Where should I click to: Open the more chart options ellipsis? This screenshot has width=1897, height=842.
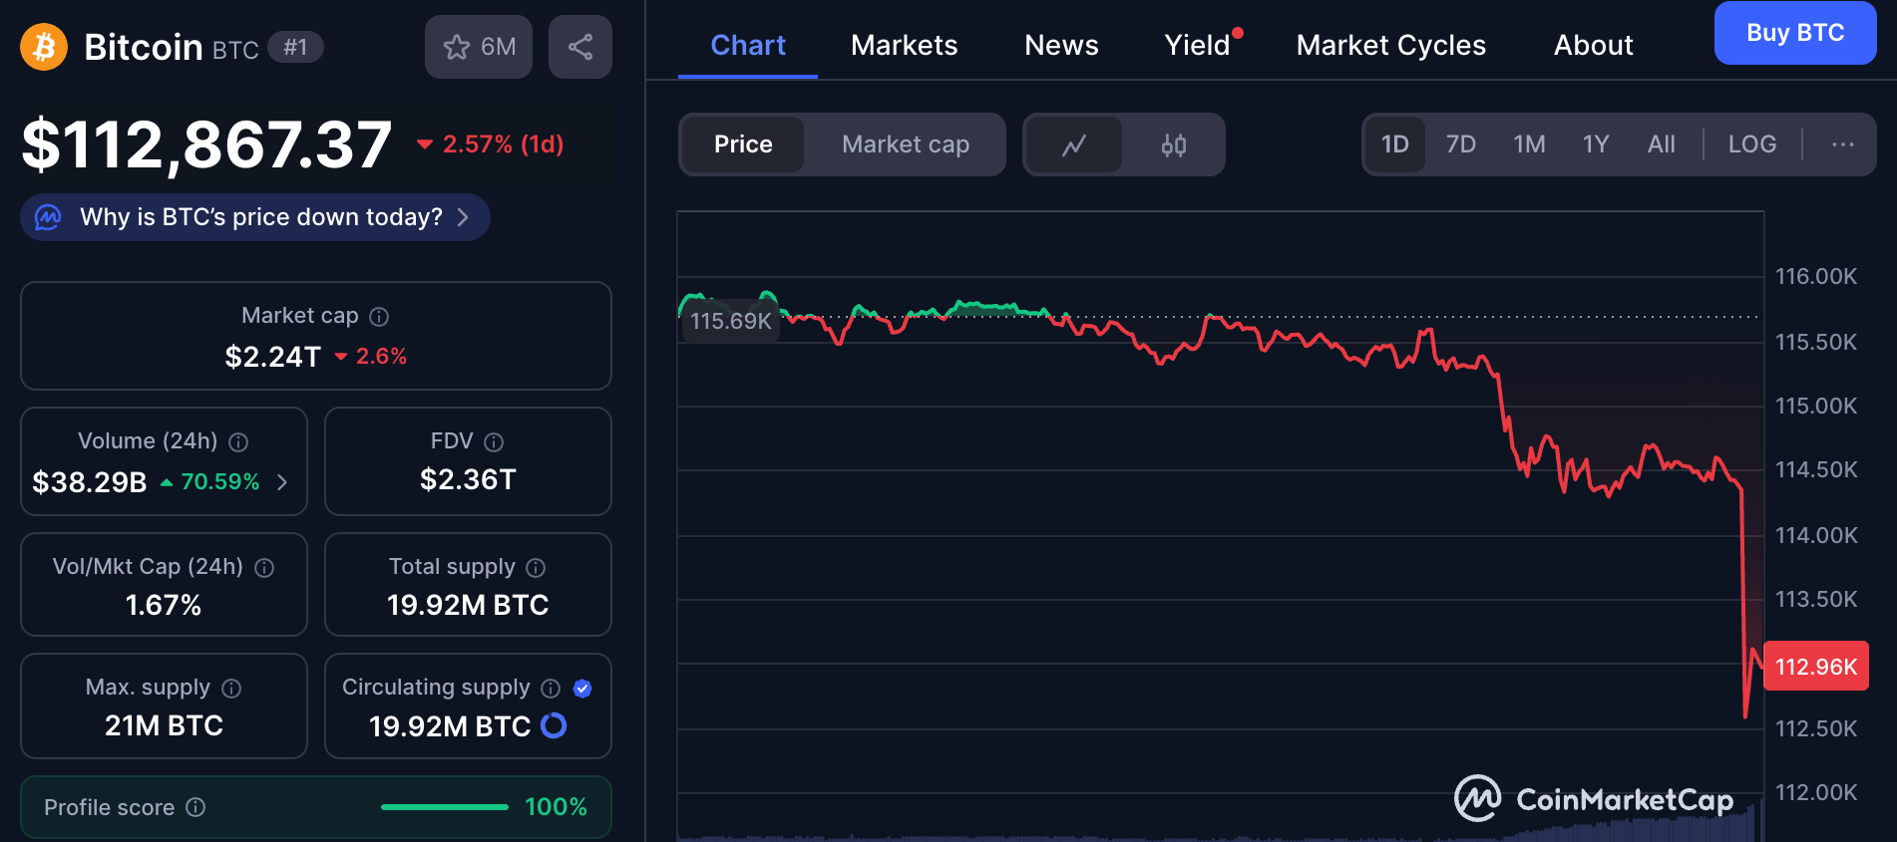(1842, 145)
